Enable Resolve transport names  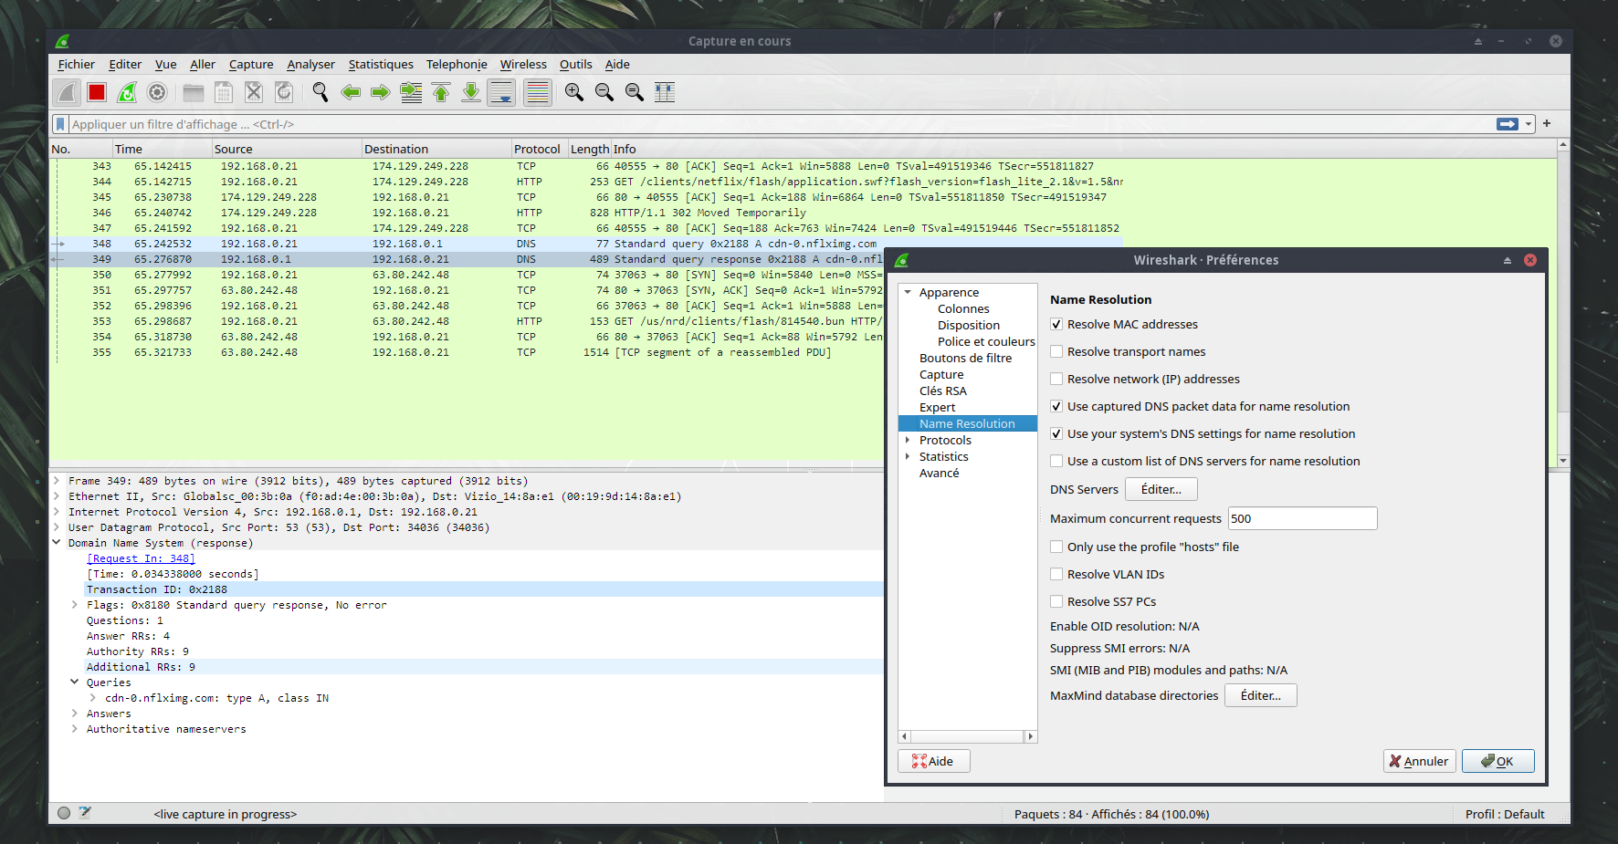(1056, 352)
